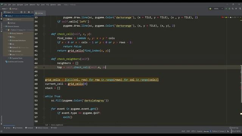Open Project panel settings gear
The width and height of the screenshot is (242, 136).
click(x=29, y=12)
